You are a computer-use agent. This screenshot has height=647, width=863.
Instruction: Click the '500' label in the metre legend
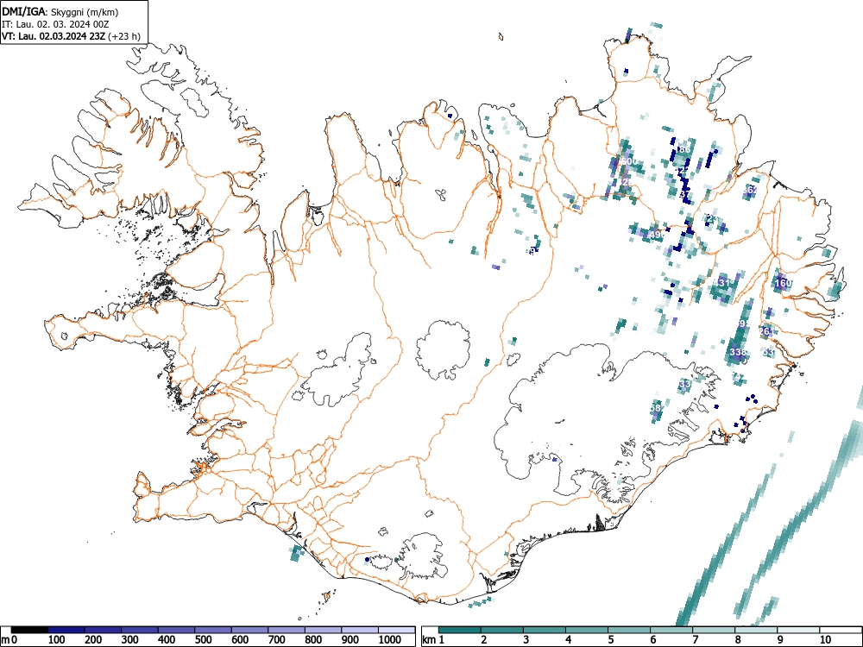pos(204,640)
